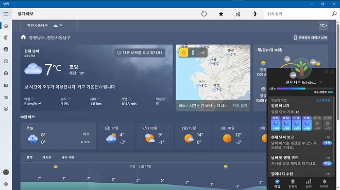Open the 순위 tab in tree panel
Screen dimensions: 340x190
coord(309,183)
